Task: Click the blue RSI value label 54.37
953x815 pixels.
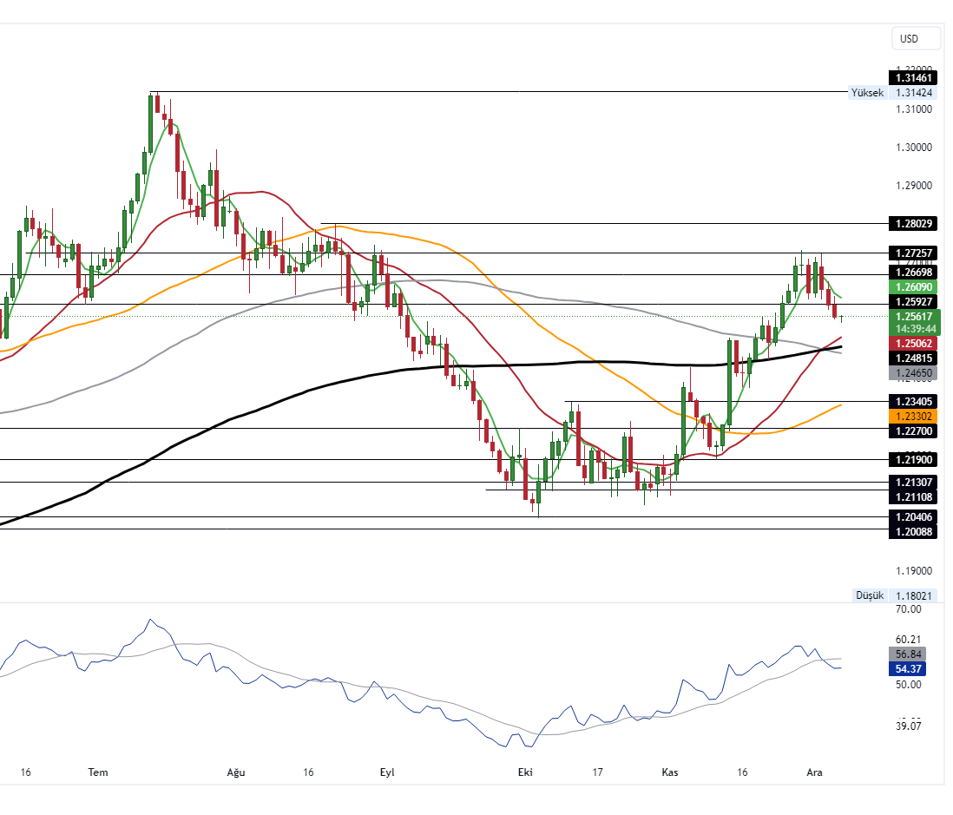Action: click(x=908, y=668)
